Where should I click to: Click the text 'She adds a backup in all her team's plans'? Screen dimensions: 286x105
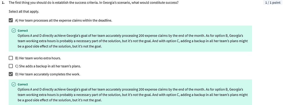point(50,66)
